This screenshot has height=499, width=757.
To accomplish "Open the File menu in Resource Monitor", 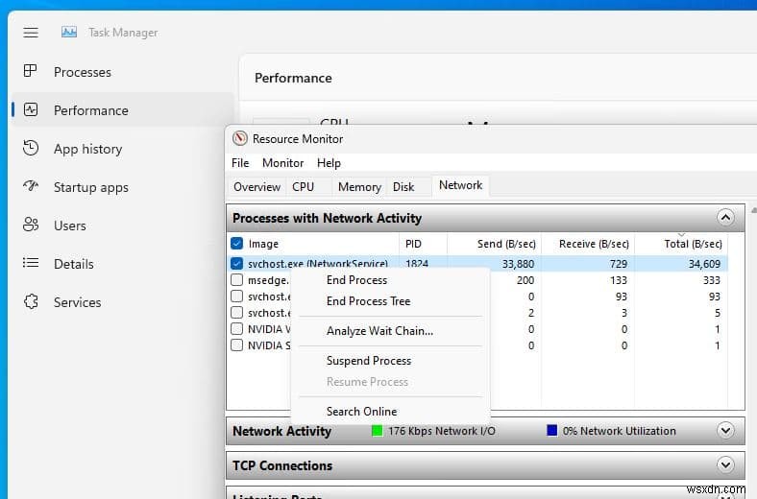I will [240, 163].
